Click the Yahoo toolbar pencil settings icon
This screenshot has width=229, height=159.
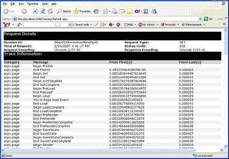click(x=19, y=25)
